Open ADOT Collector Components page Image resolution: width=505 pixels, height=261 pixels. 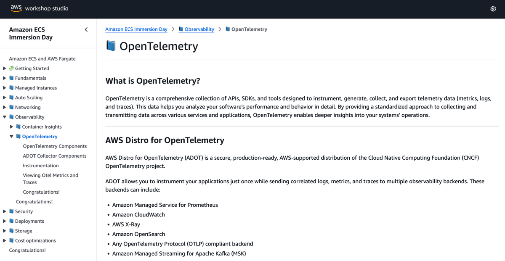pos(55,156)
